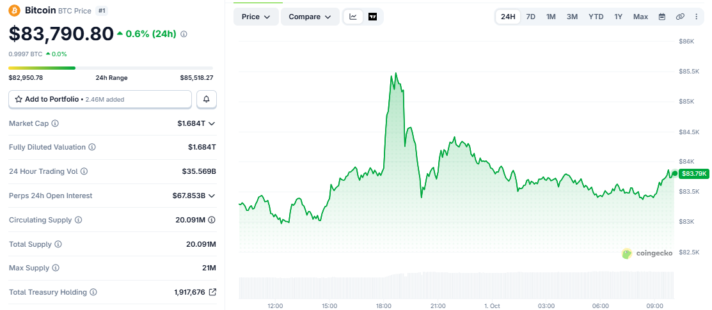712x310 pixels.
Task: Switch to line chart view icon
Action: pyautogui.click(x=353, y=17)
